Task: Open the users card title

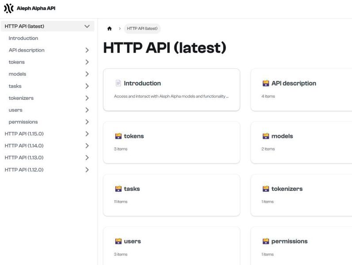Action: [133, 241]
